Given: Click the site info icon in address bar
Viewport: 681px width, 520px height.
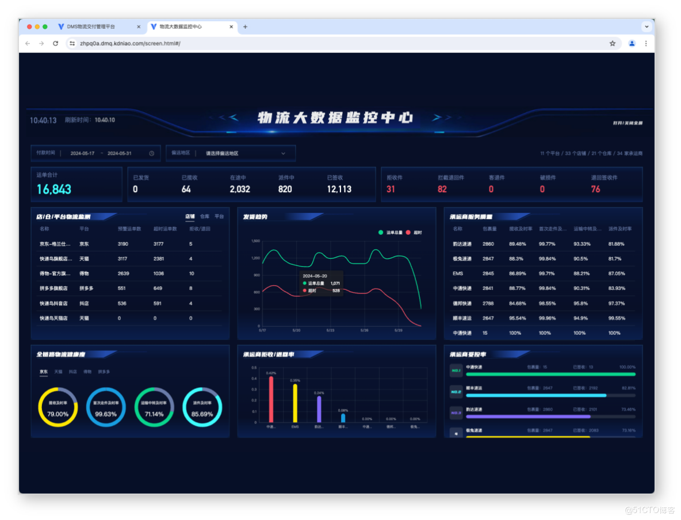Looking at the screenshot, I should [x=72, y=44].
